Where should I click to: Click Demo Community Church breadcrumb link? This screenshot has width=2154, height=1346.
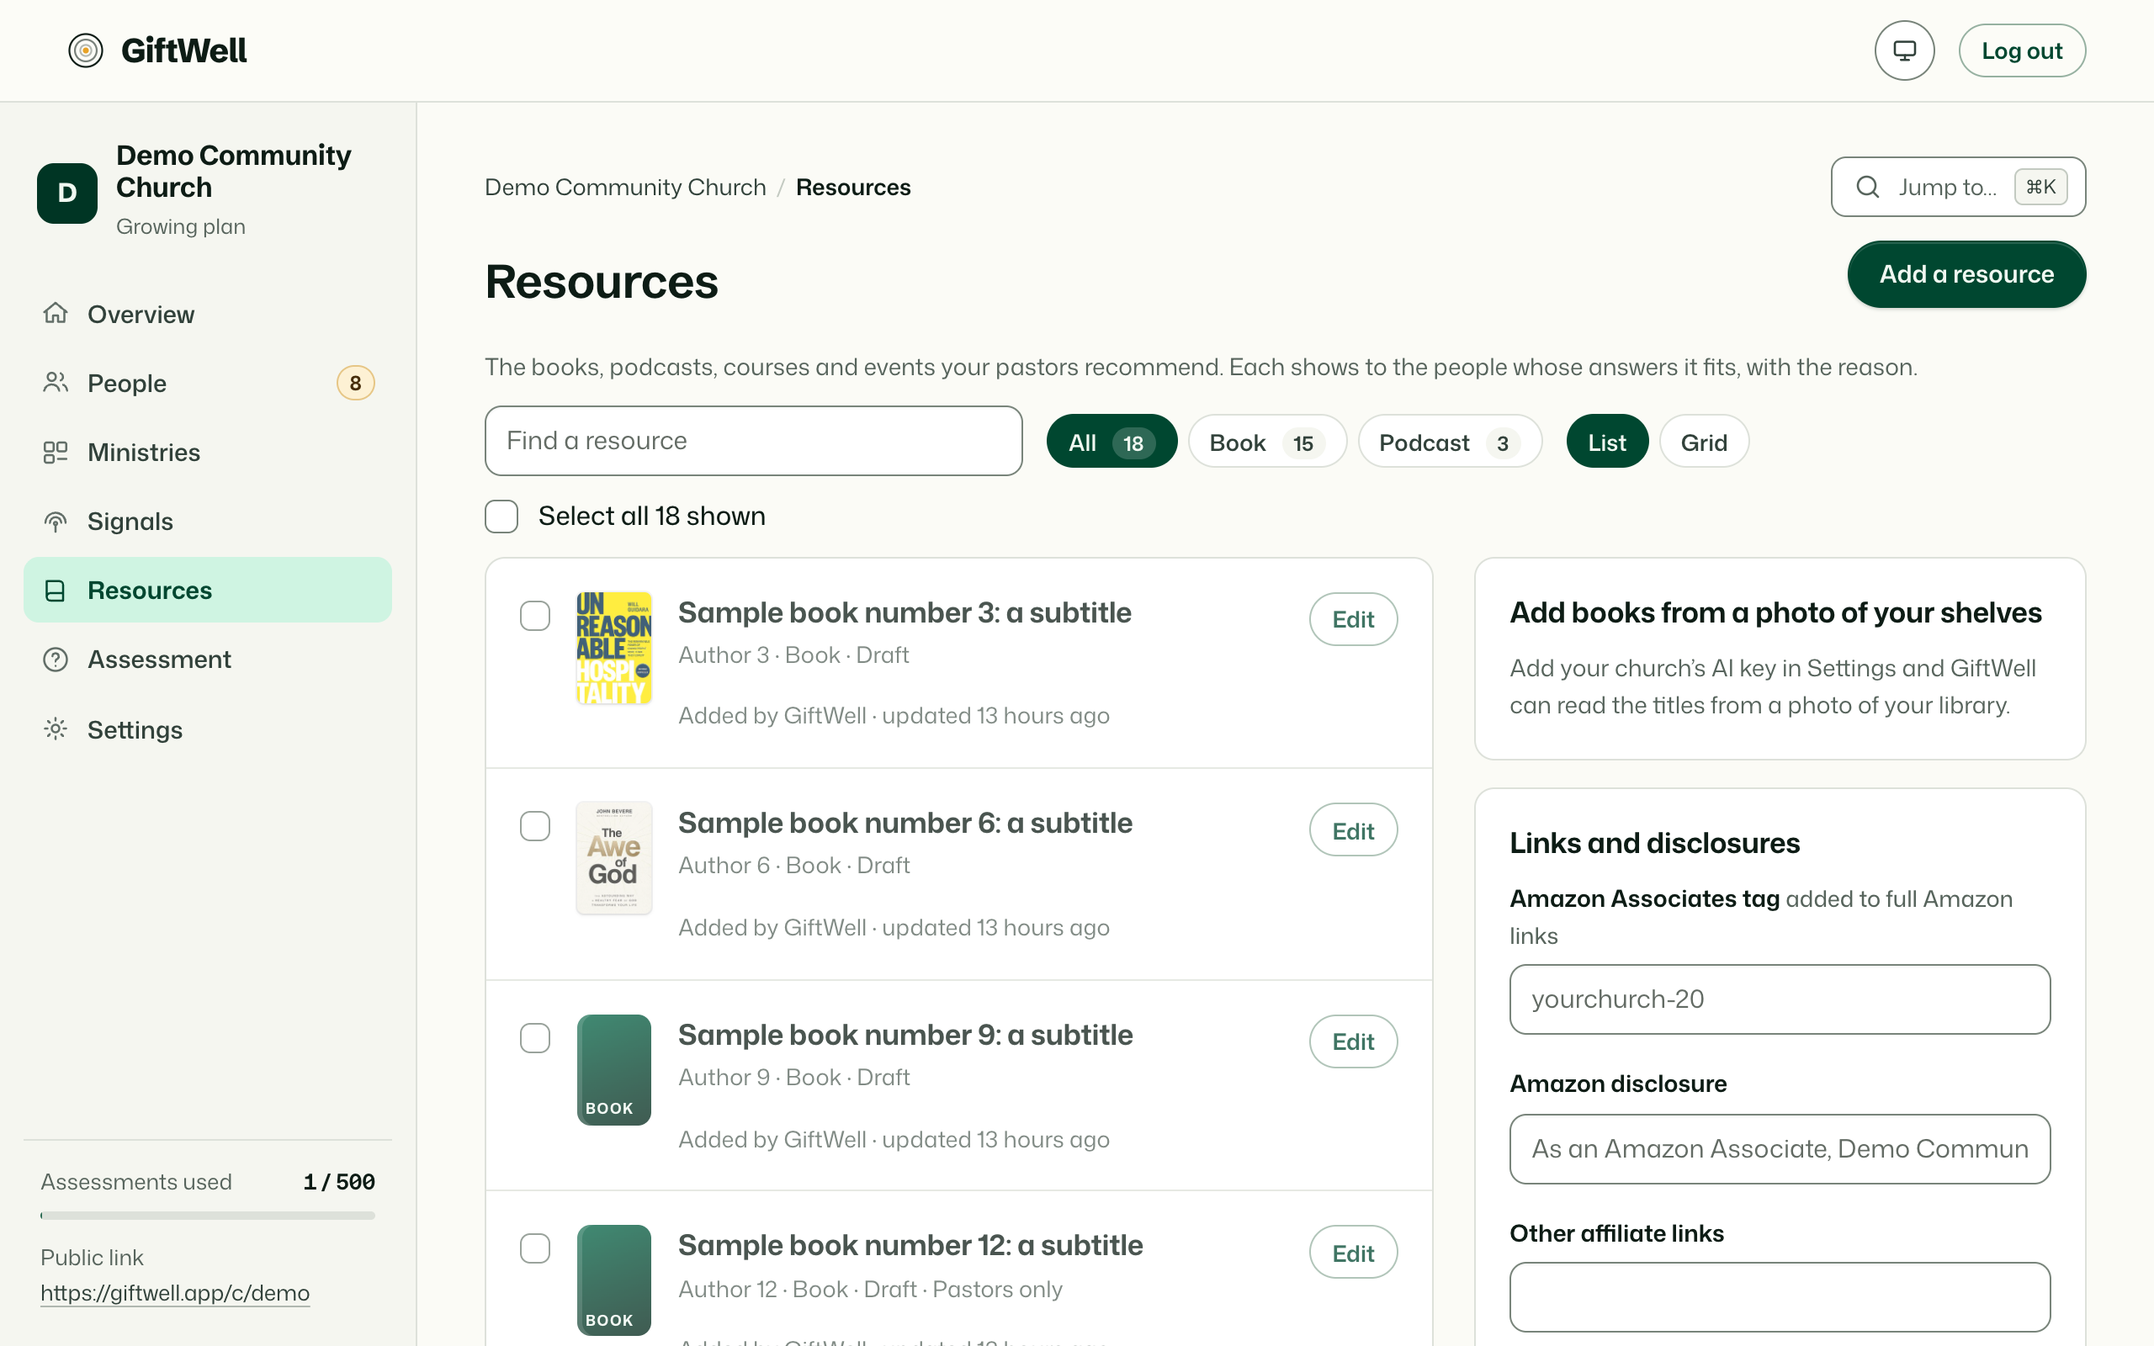pos(625,187)
